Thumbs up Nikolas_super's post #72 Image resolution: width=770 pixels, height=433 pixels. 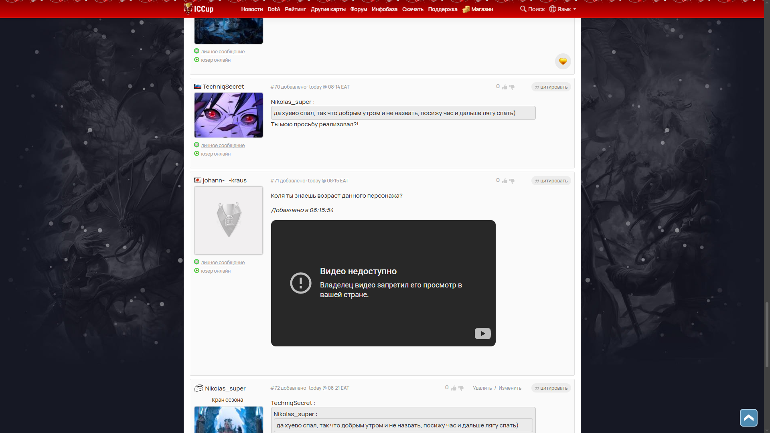coord(454,388)
